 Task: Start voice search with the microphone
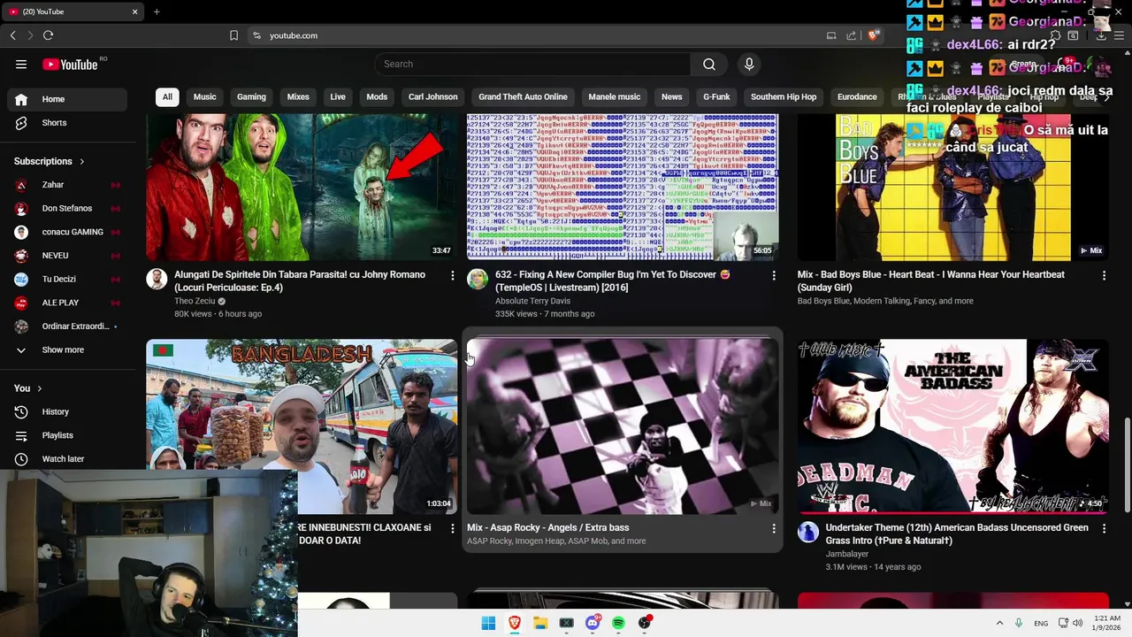[749, 64]
